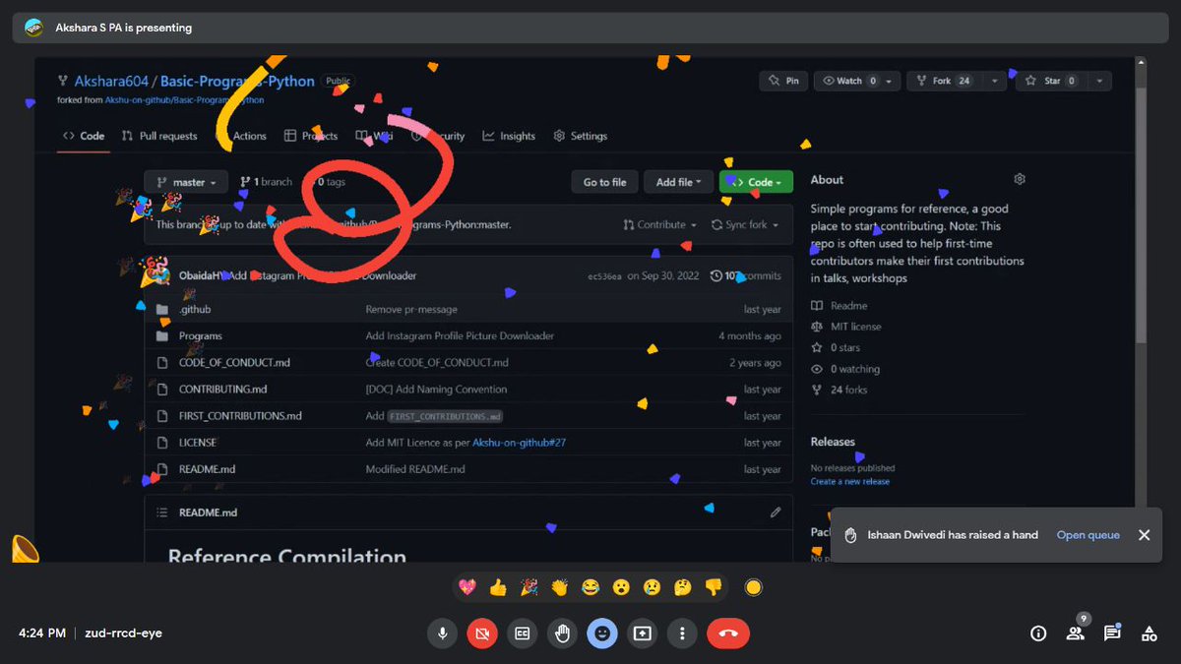Open the Akshu-on-github#27 issue link
The image size is (1181, 664).
click(x=519, y=443)
